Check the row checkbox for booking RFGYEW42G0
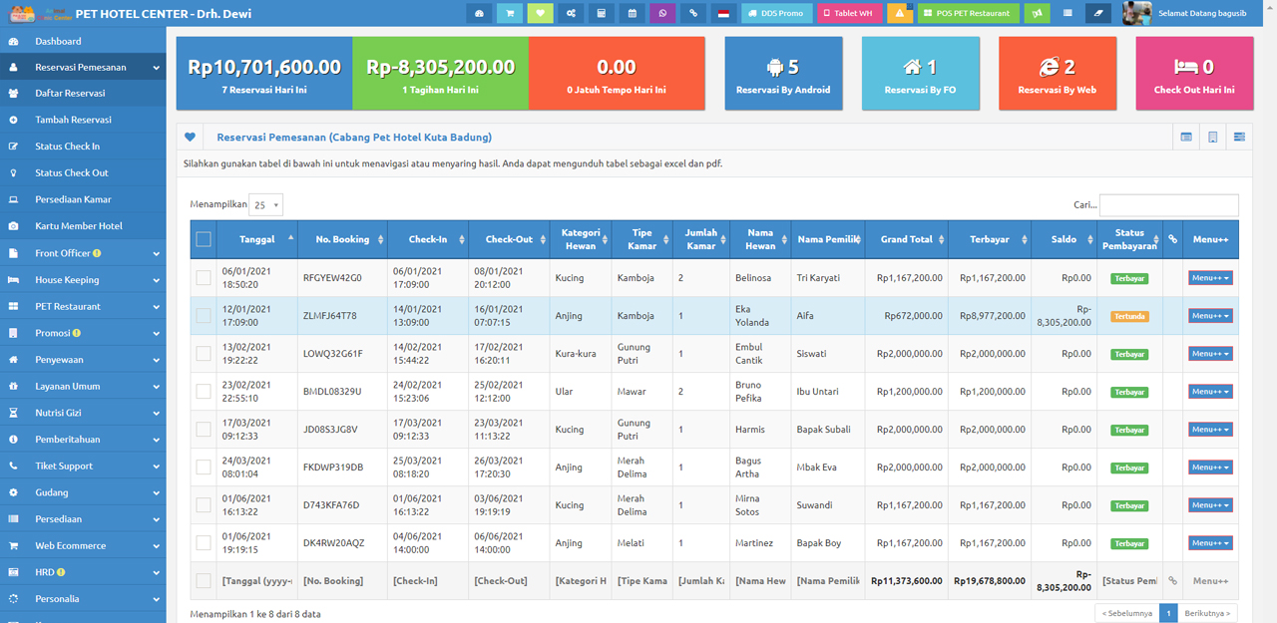1277x623 pixels. (204, 278)
